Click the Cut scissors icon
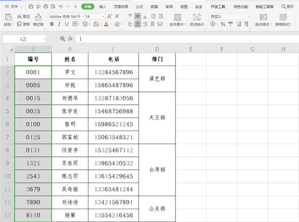Screen dimensions: 299x222 click(x=19, y=16)
